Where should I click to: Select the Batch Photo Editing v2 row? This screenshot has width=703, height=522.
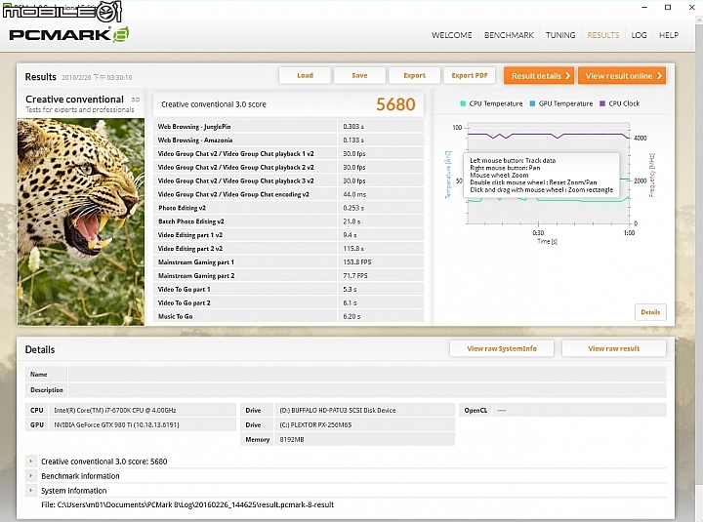[288, 221]
